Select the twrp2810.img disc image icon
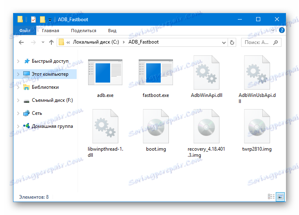299x215 pixels. (x=257, y=126)
